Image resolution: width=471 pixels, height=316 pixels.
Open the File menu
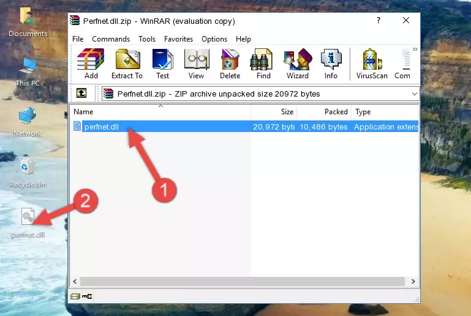tap(78, 39)
